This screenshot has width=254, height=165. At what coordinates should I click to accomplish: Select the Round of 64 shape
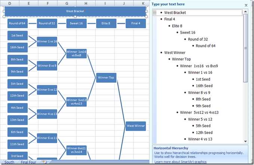coord(17,23)
